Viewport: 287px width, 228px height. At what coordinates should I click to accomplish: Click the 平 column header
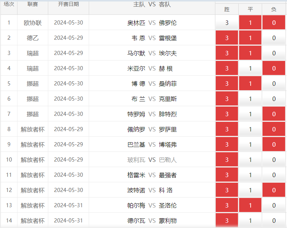tap(250, 9)
